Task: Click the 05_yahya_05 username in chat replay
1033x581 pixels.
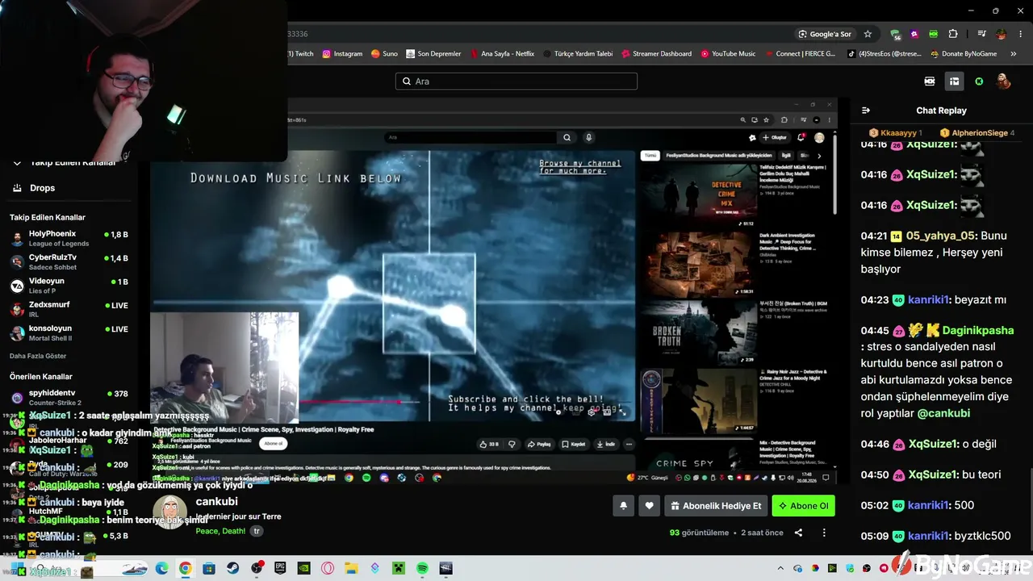Action: tap(941, 236)
